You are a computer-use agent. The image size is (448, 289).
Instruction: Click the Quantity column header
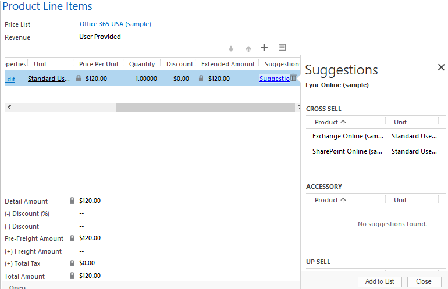(x=142, y=64)
